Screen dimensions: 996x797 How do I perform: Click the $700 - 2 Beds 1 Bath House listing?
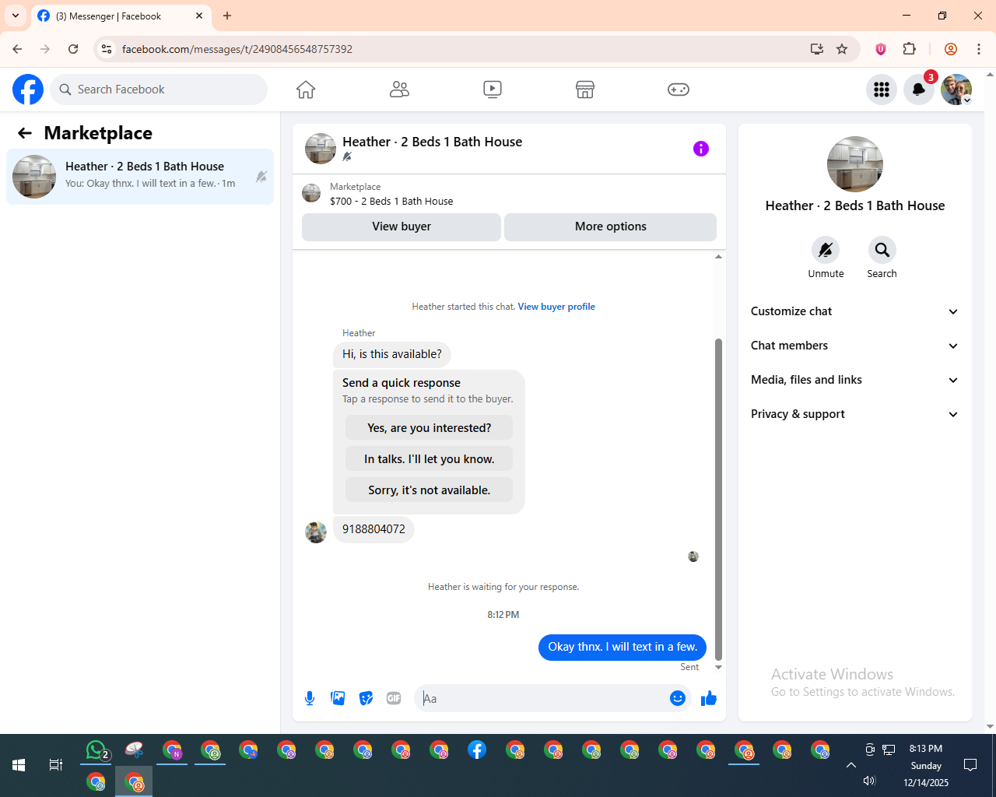tap(391, 201)
